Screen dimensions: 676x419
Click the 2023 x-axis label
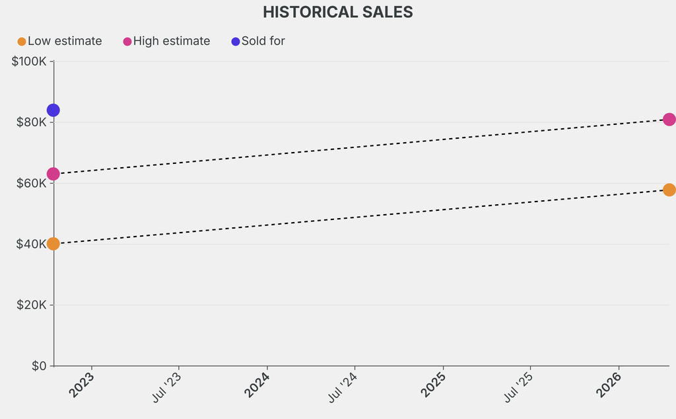pyautogui.click(x=83, y=385)
